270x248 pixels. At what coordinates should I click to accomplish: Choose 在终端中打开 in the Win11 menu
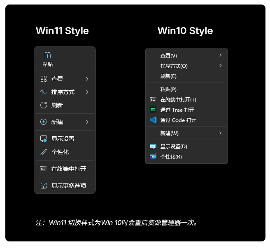coord(65,169)
